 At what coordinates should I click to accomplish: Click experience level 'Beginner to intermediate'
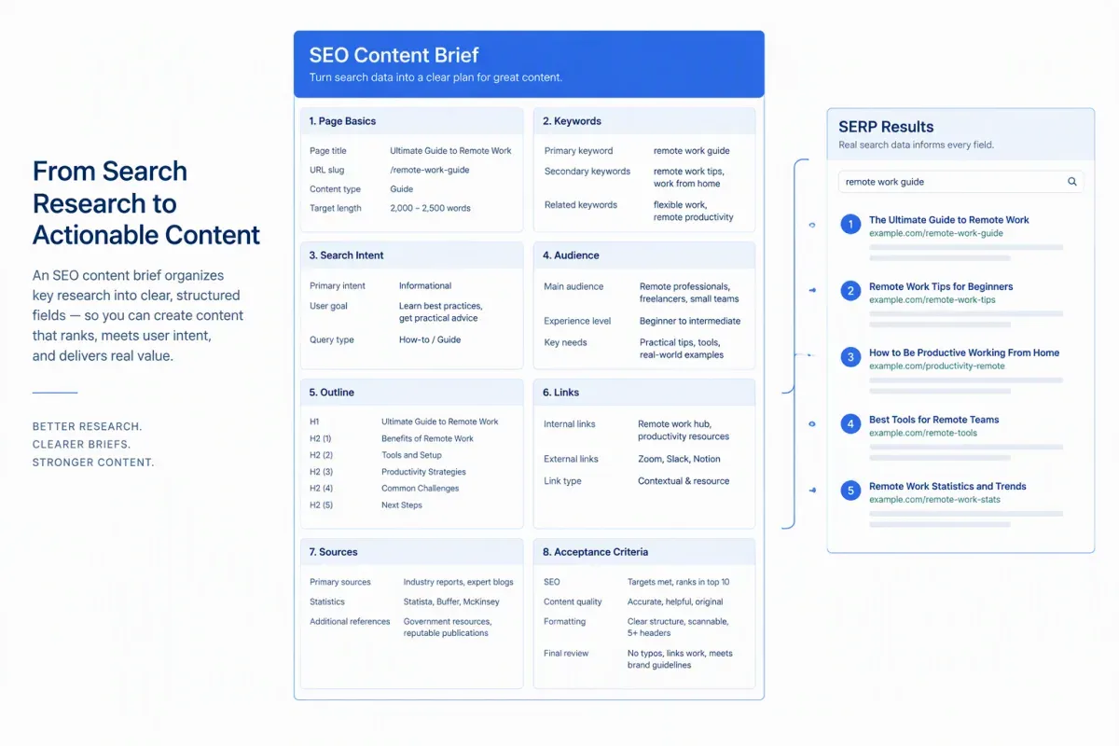[x=690, y=321]
